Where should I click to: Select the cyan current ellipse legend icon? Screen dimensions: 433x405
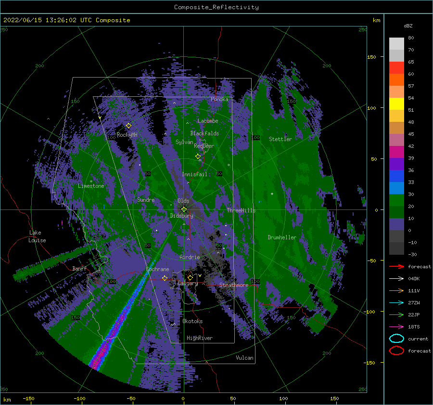click(x=396, y=339)
